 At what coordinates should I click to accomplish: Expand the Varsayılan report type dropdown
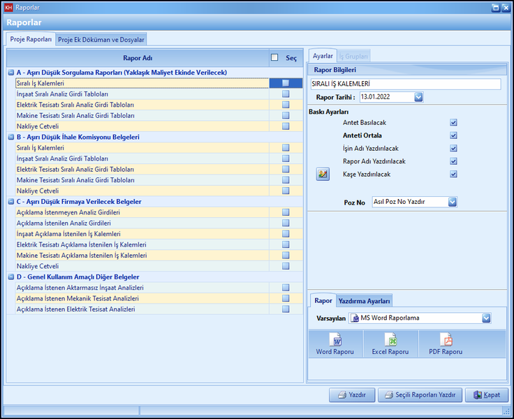click(486, 318)
